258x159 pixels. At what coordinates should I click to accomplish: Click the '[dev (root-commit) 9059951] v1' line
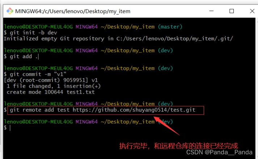[x=51, y=80]
